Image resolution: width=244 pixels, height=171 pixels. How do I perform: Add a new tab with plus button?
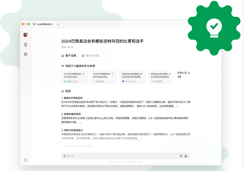click(x=58, y=24)
